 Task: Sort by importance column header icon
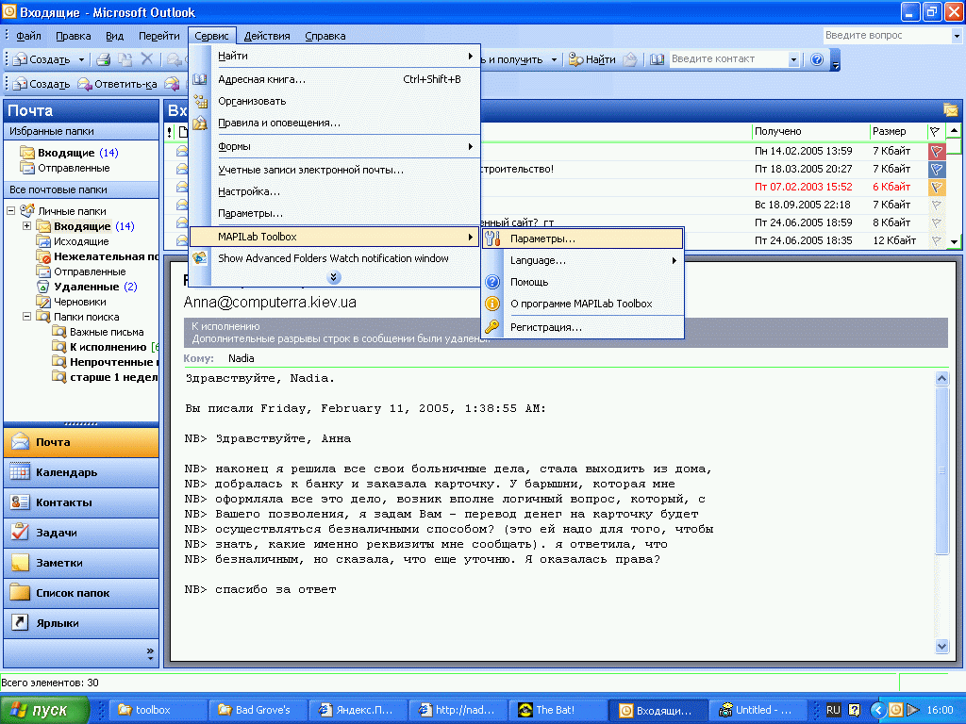coord(170,132)
